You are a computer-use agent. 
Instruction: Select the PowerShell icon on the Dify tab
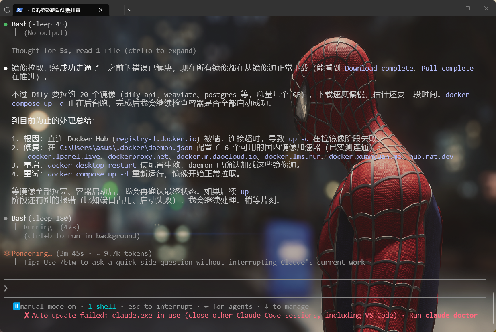pos(20,10)
